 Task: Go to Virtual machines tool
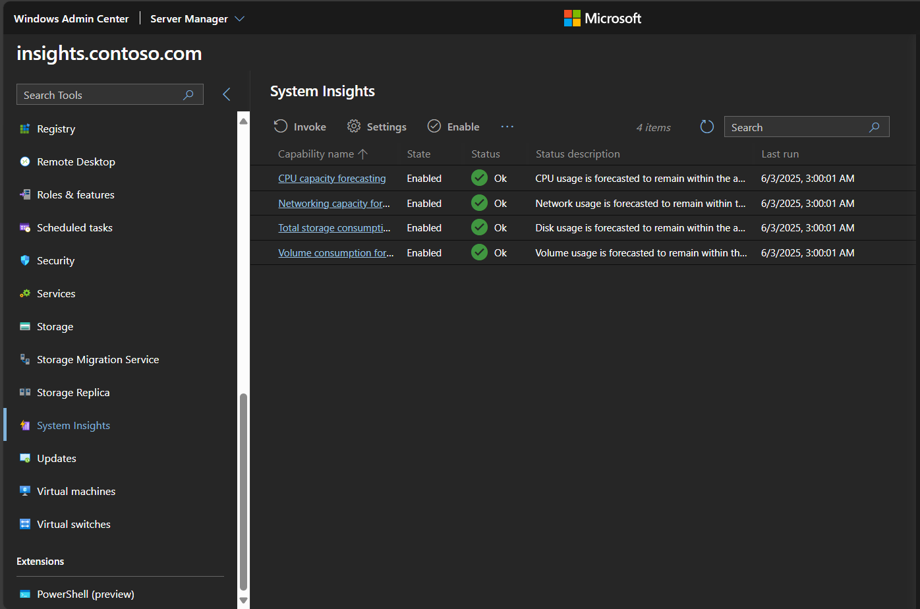pyautogui.click(x=76, y=492)
